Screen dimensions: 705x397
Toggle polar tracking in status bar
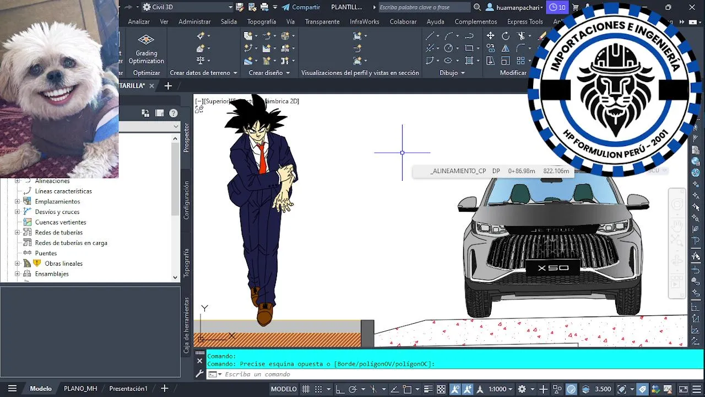[x=353, y=389]
